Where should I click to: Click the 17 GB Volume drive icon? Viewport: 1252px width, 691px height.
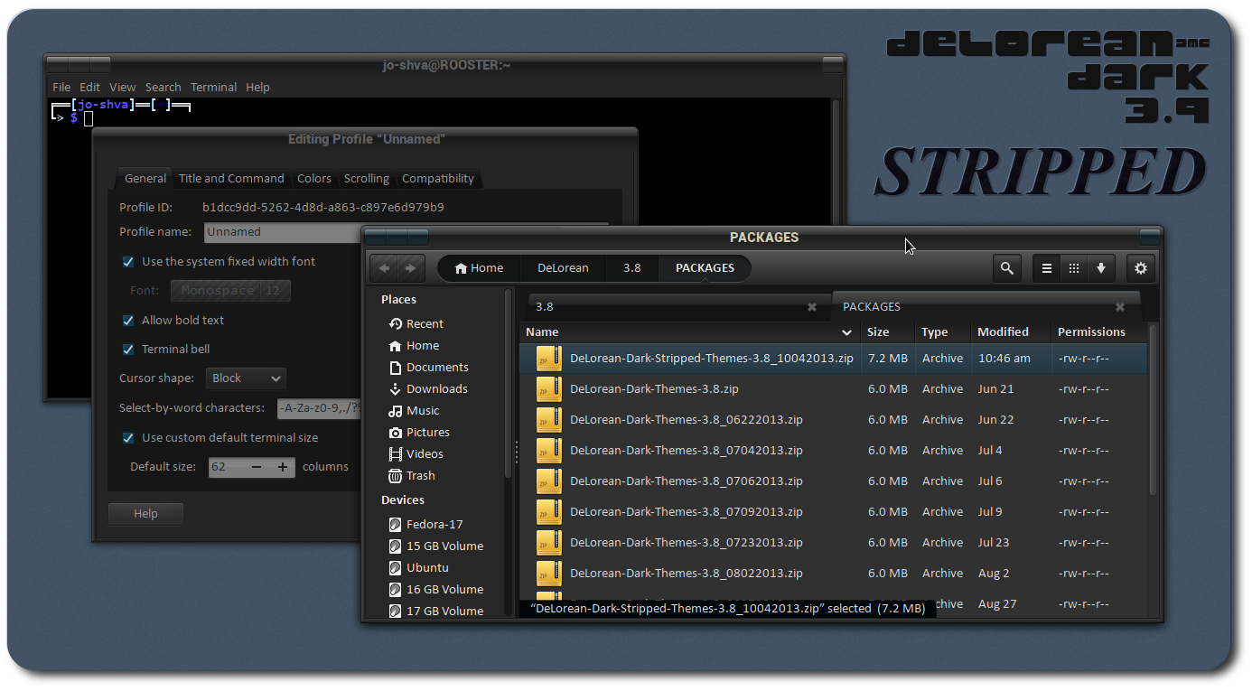coord(396,612)
